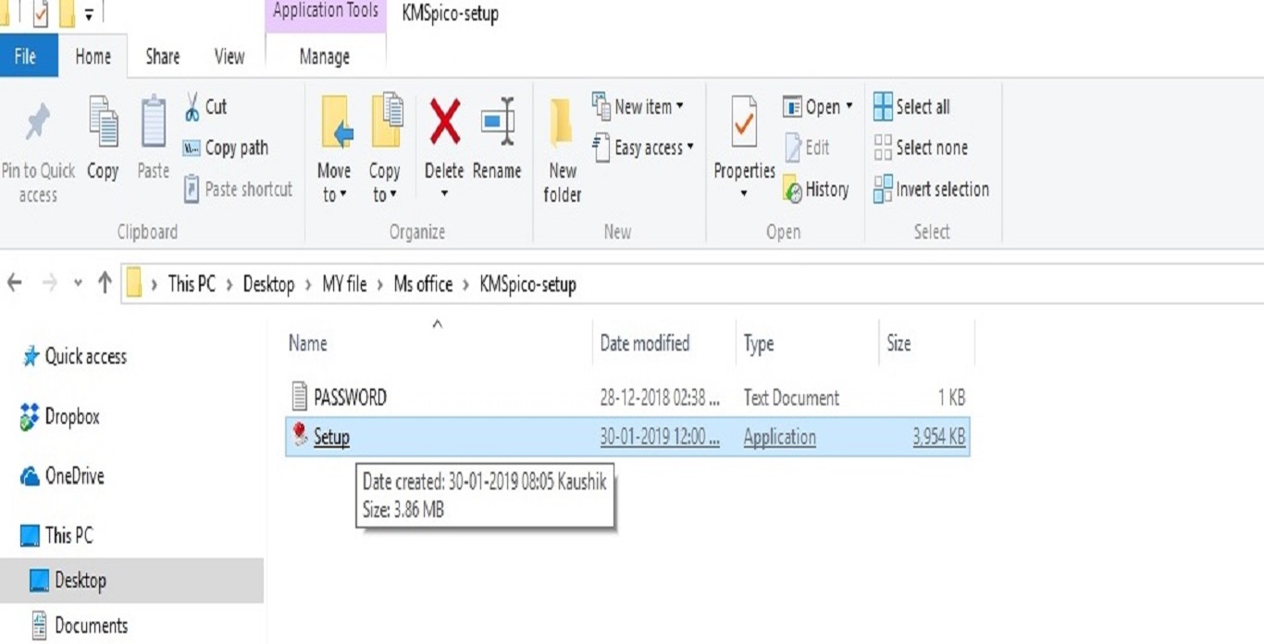This screenshot has width=1264, height=644.
Task: Click the 'Text Document' type cell
Action: [x=791, y=398]
